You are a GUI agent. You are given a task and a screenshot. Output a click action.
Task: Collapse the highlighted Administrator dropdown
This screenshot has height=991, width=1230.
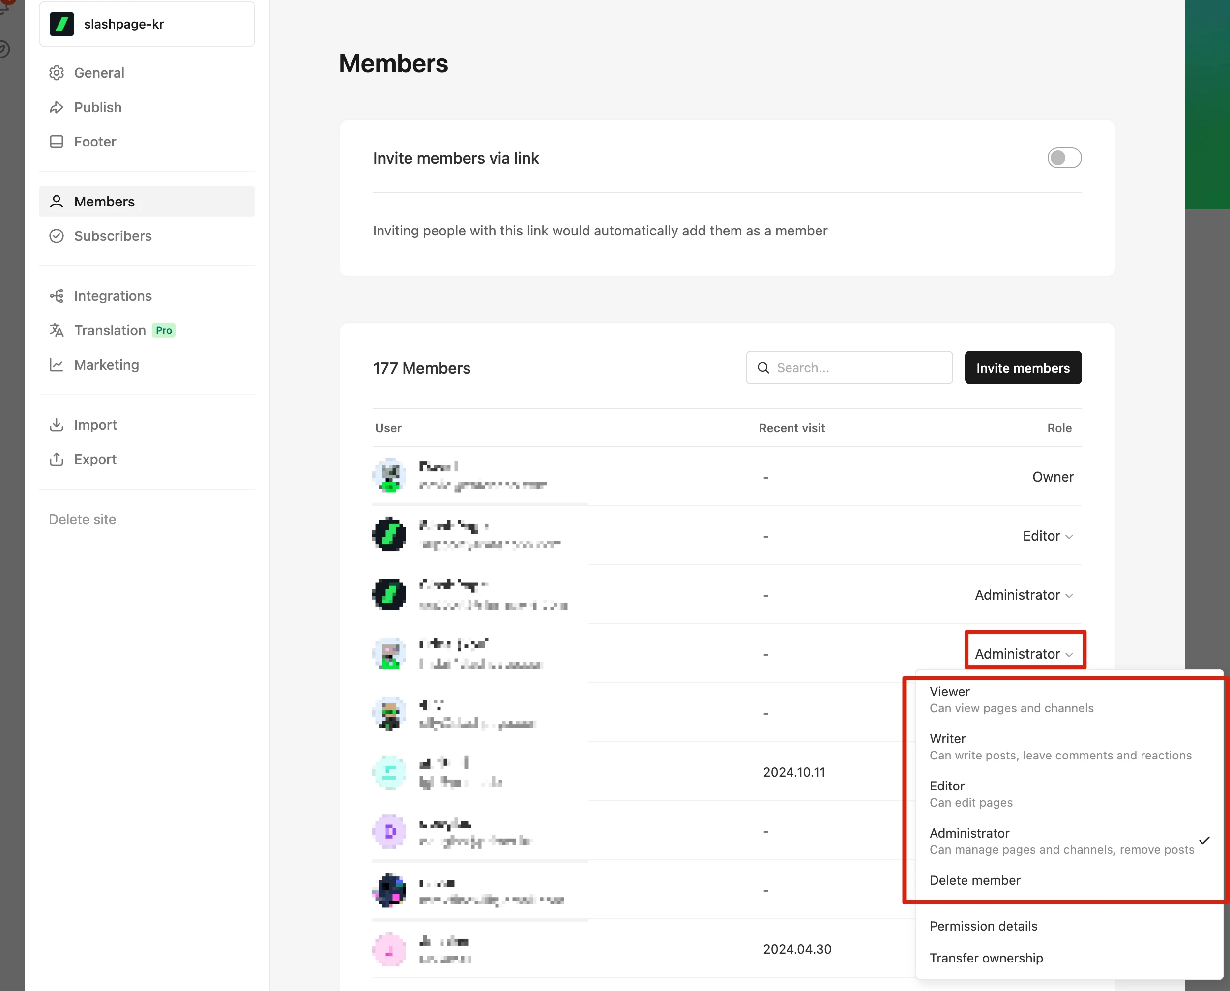pos(1024,654)
